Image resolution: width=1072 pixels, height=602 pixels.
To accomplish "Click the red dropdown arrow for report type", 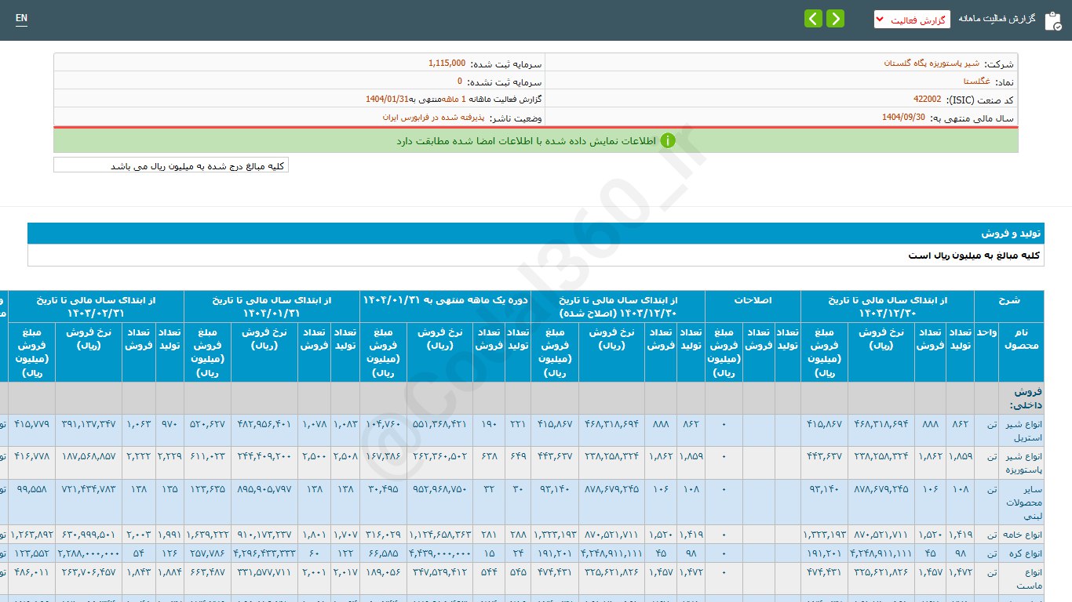I will 881,20.
